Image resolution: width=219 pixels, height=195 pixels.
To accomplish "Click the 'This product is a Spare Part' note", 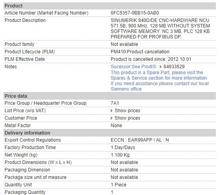I will tap(159, 75).
